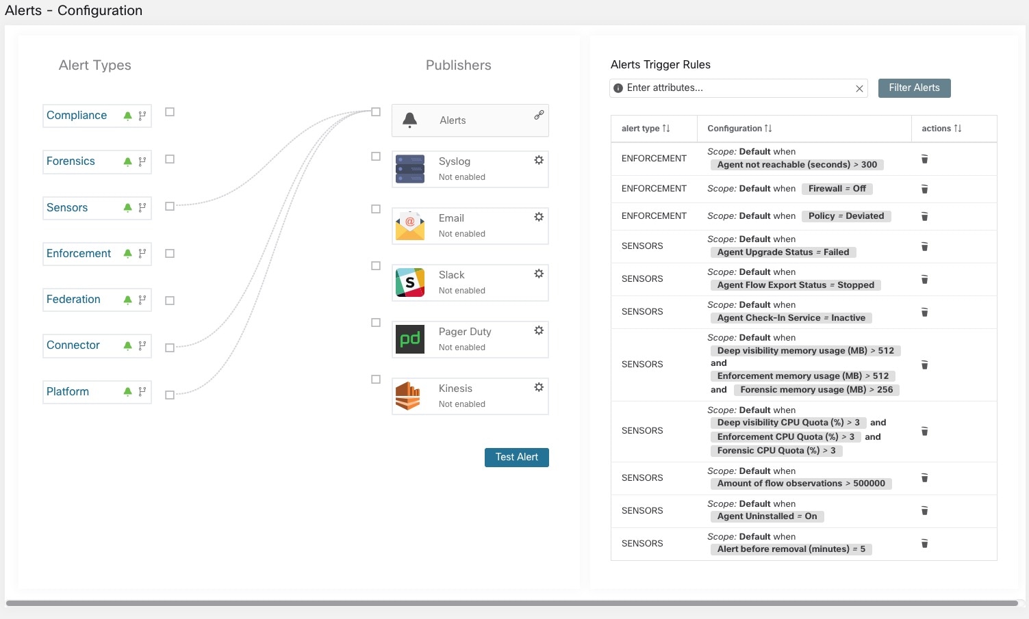Viewport: 1029px width, 619px height.
Task: Delete the Firewall = Off rule with trash icon
Action: coord(924,189)
